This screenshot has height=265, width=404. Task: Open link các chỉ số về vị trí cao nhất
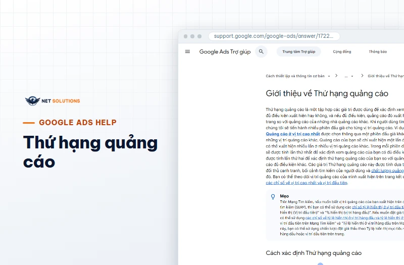[x=307, y=183]
